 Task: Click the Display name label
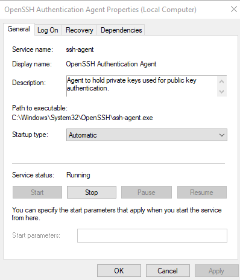pos(32,64)
